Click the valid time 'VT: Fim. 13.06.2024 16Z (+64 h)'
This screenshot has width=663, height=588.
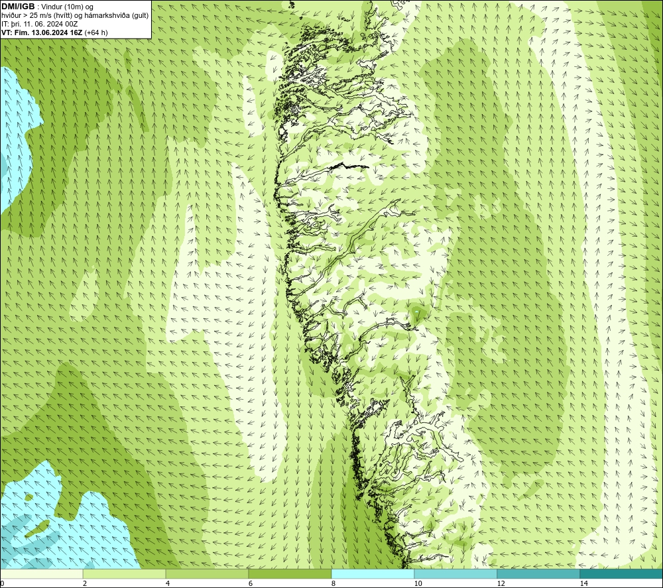pyautogui.click(x=54, y=32)
